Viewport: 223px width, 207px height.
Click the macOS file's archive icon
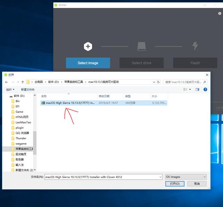[43, 103]
